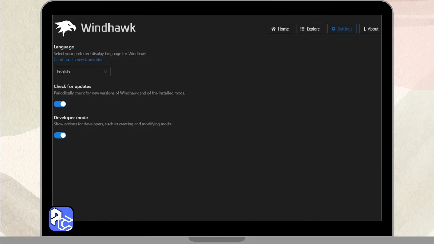The image size is (434, 244).
Task: Click the Developer mode heading
Action: click(x=71, y=118)
